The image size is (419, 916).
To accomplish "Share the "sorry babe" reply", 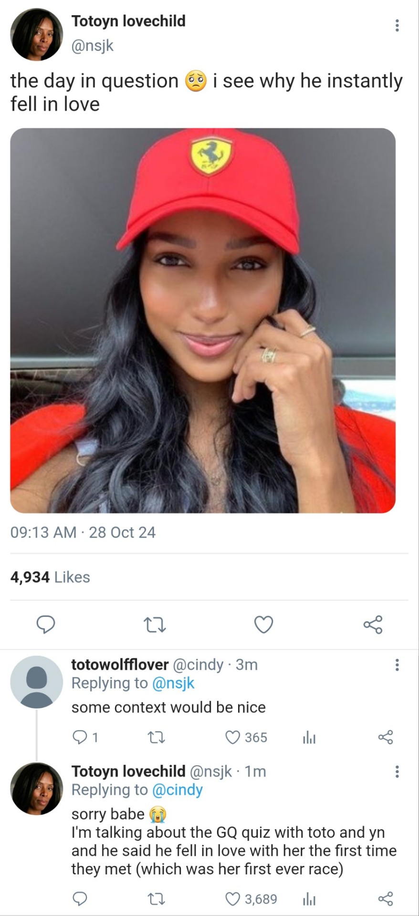I will (x=386, y=899).
